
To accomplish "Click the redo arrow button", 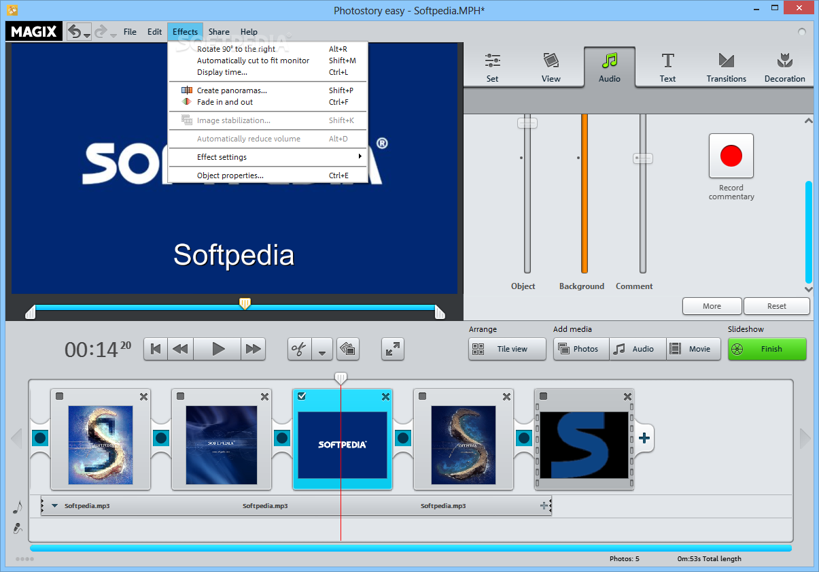I will [101, 31].
